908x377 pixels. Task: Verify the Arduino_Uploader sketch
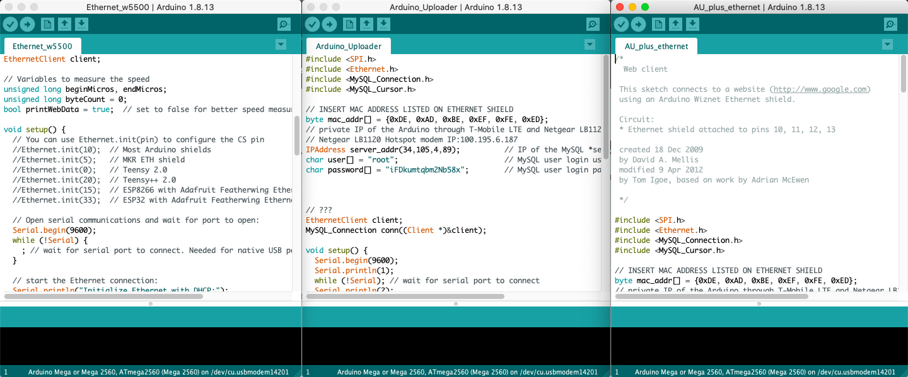tap(312, 25)
